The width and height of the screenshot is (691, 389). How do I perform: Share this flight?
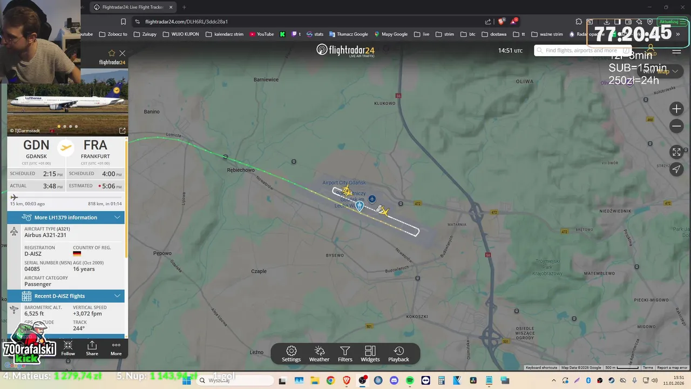tap(92, 348)
